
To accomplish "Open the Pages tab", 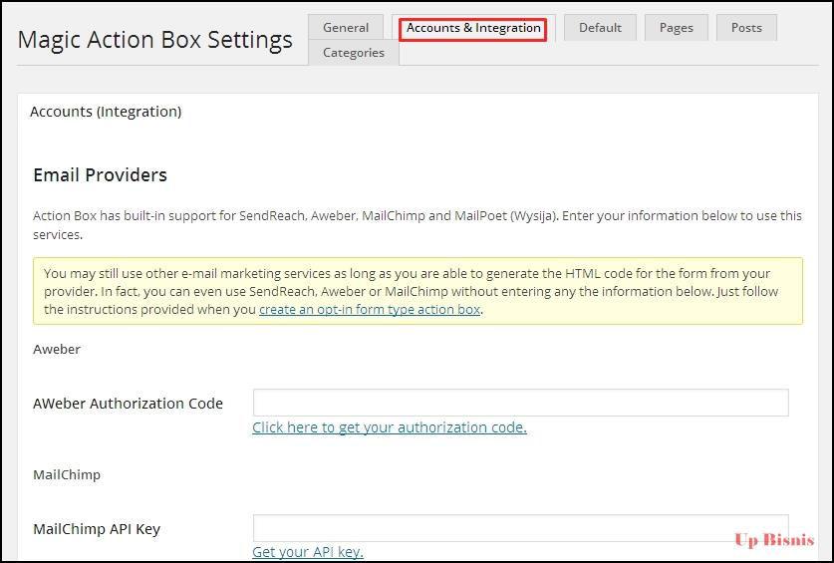I will (676, 27).
